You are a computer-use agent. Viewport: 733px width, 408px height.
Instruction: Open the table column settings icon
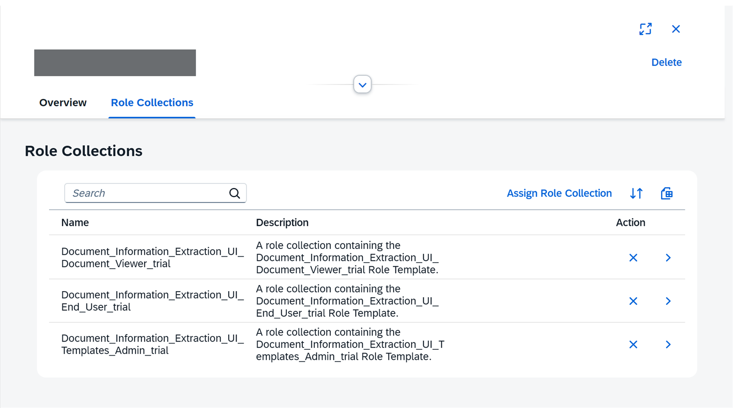[667, 193]
